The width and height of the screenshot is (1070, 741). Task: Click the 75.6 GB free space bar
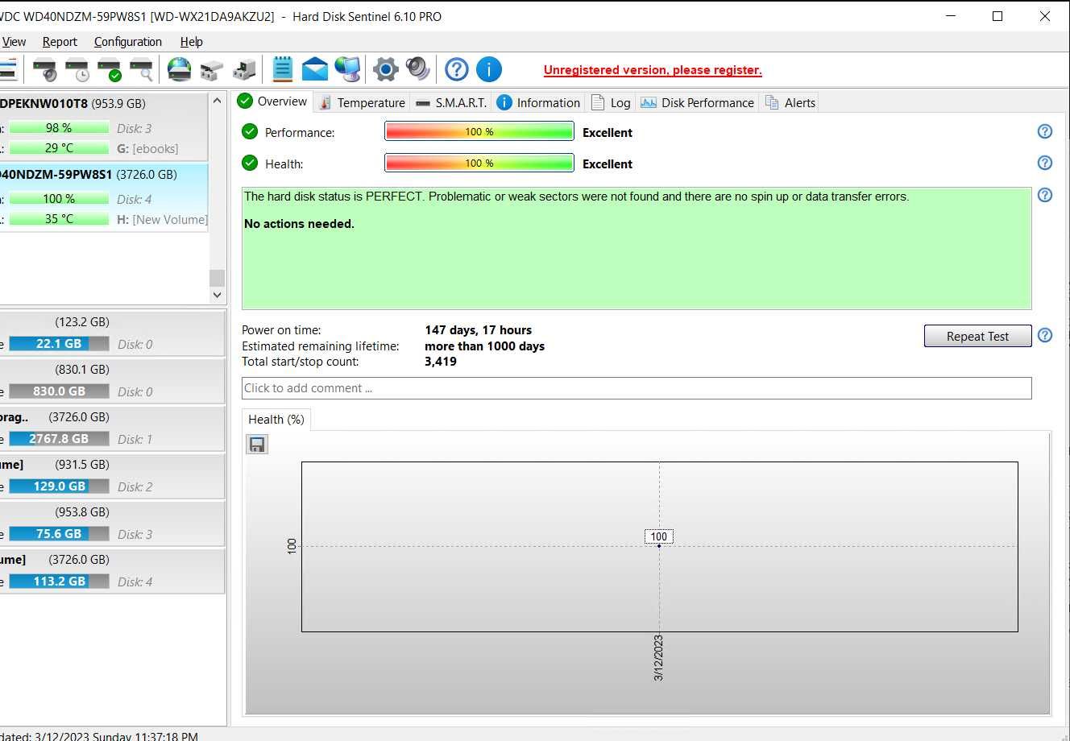(59, 534)
